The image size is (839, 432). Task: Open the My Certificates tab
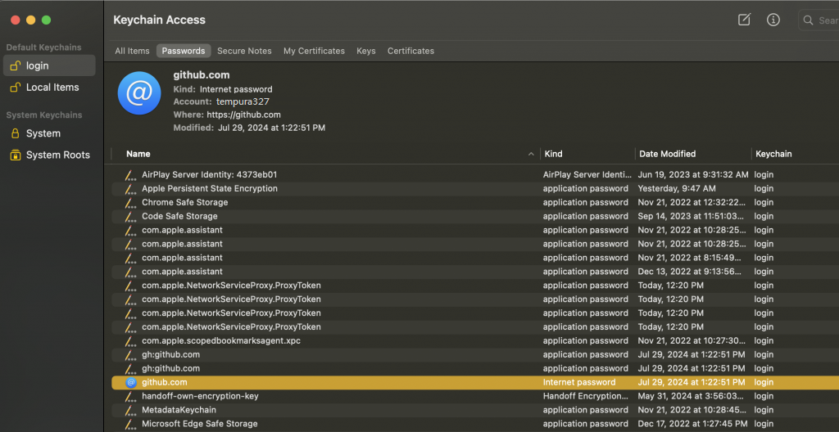(x=314, y=51)
